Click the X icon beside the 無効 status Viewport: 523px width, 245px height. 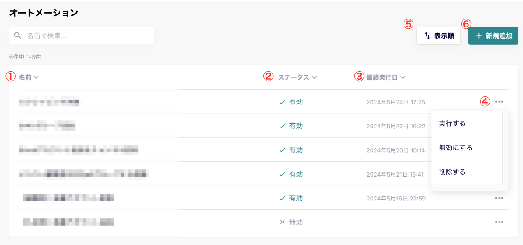282,222
